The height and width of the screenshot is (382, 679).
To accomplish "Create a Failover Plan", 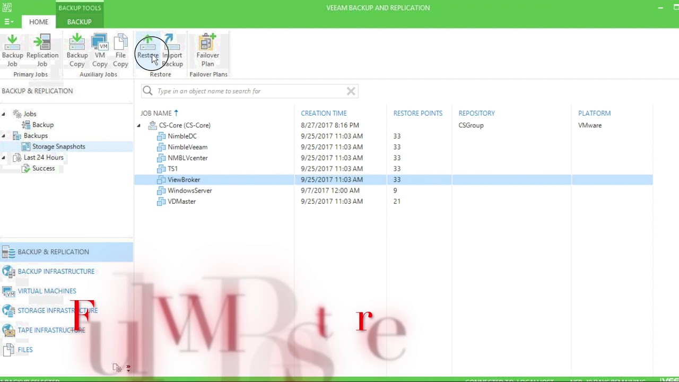I will [207, 50].
